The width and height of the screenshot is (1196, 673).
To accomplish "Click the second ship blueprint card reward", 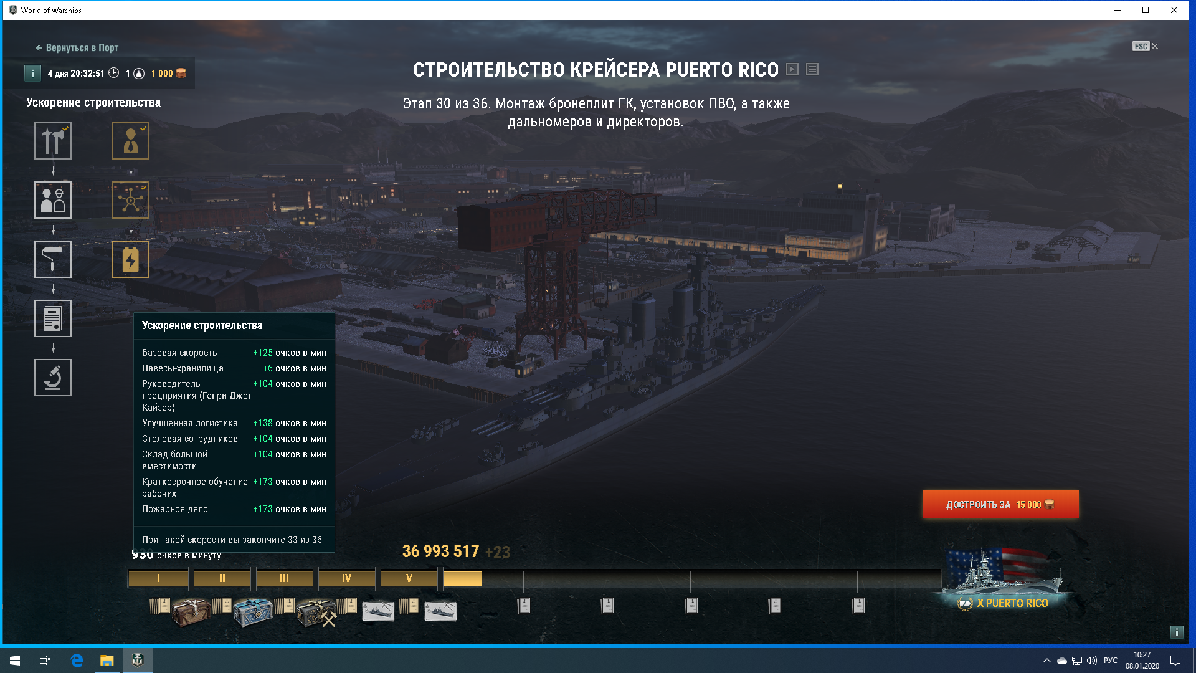I will tap(440, 611).
